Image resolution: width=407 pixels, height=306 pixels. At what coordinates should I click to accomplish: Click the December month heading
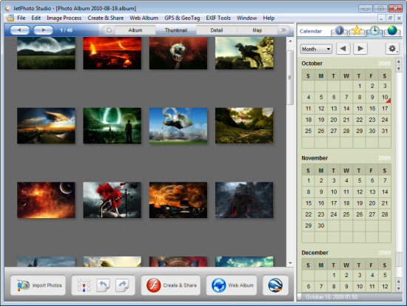coord(314,253)
